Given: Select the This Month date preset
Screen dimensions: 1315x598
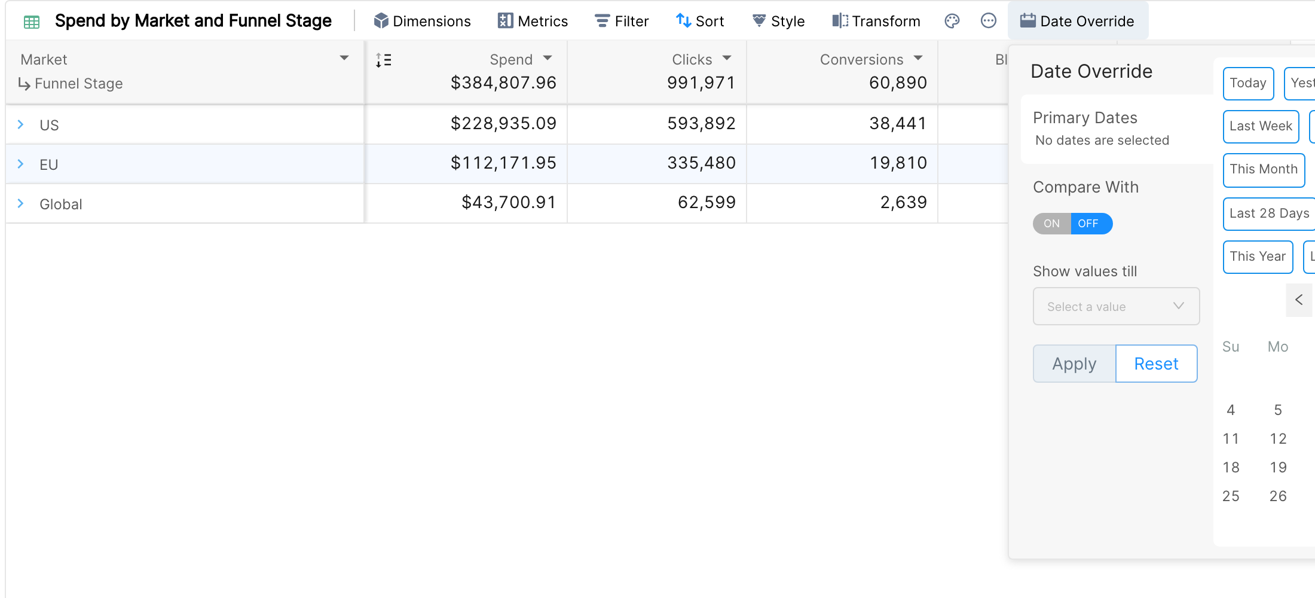Looking at the screenshot, I should pyautogui.click(x=1264, y=170).
